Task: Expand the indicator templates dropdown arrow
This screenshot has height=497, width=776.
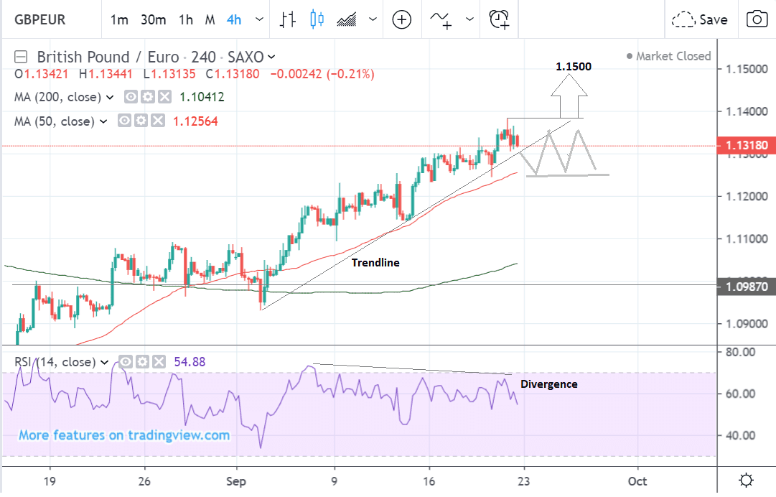Action: 469,19
